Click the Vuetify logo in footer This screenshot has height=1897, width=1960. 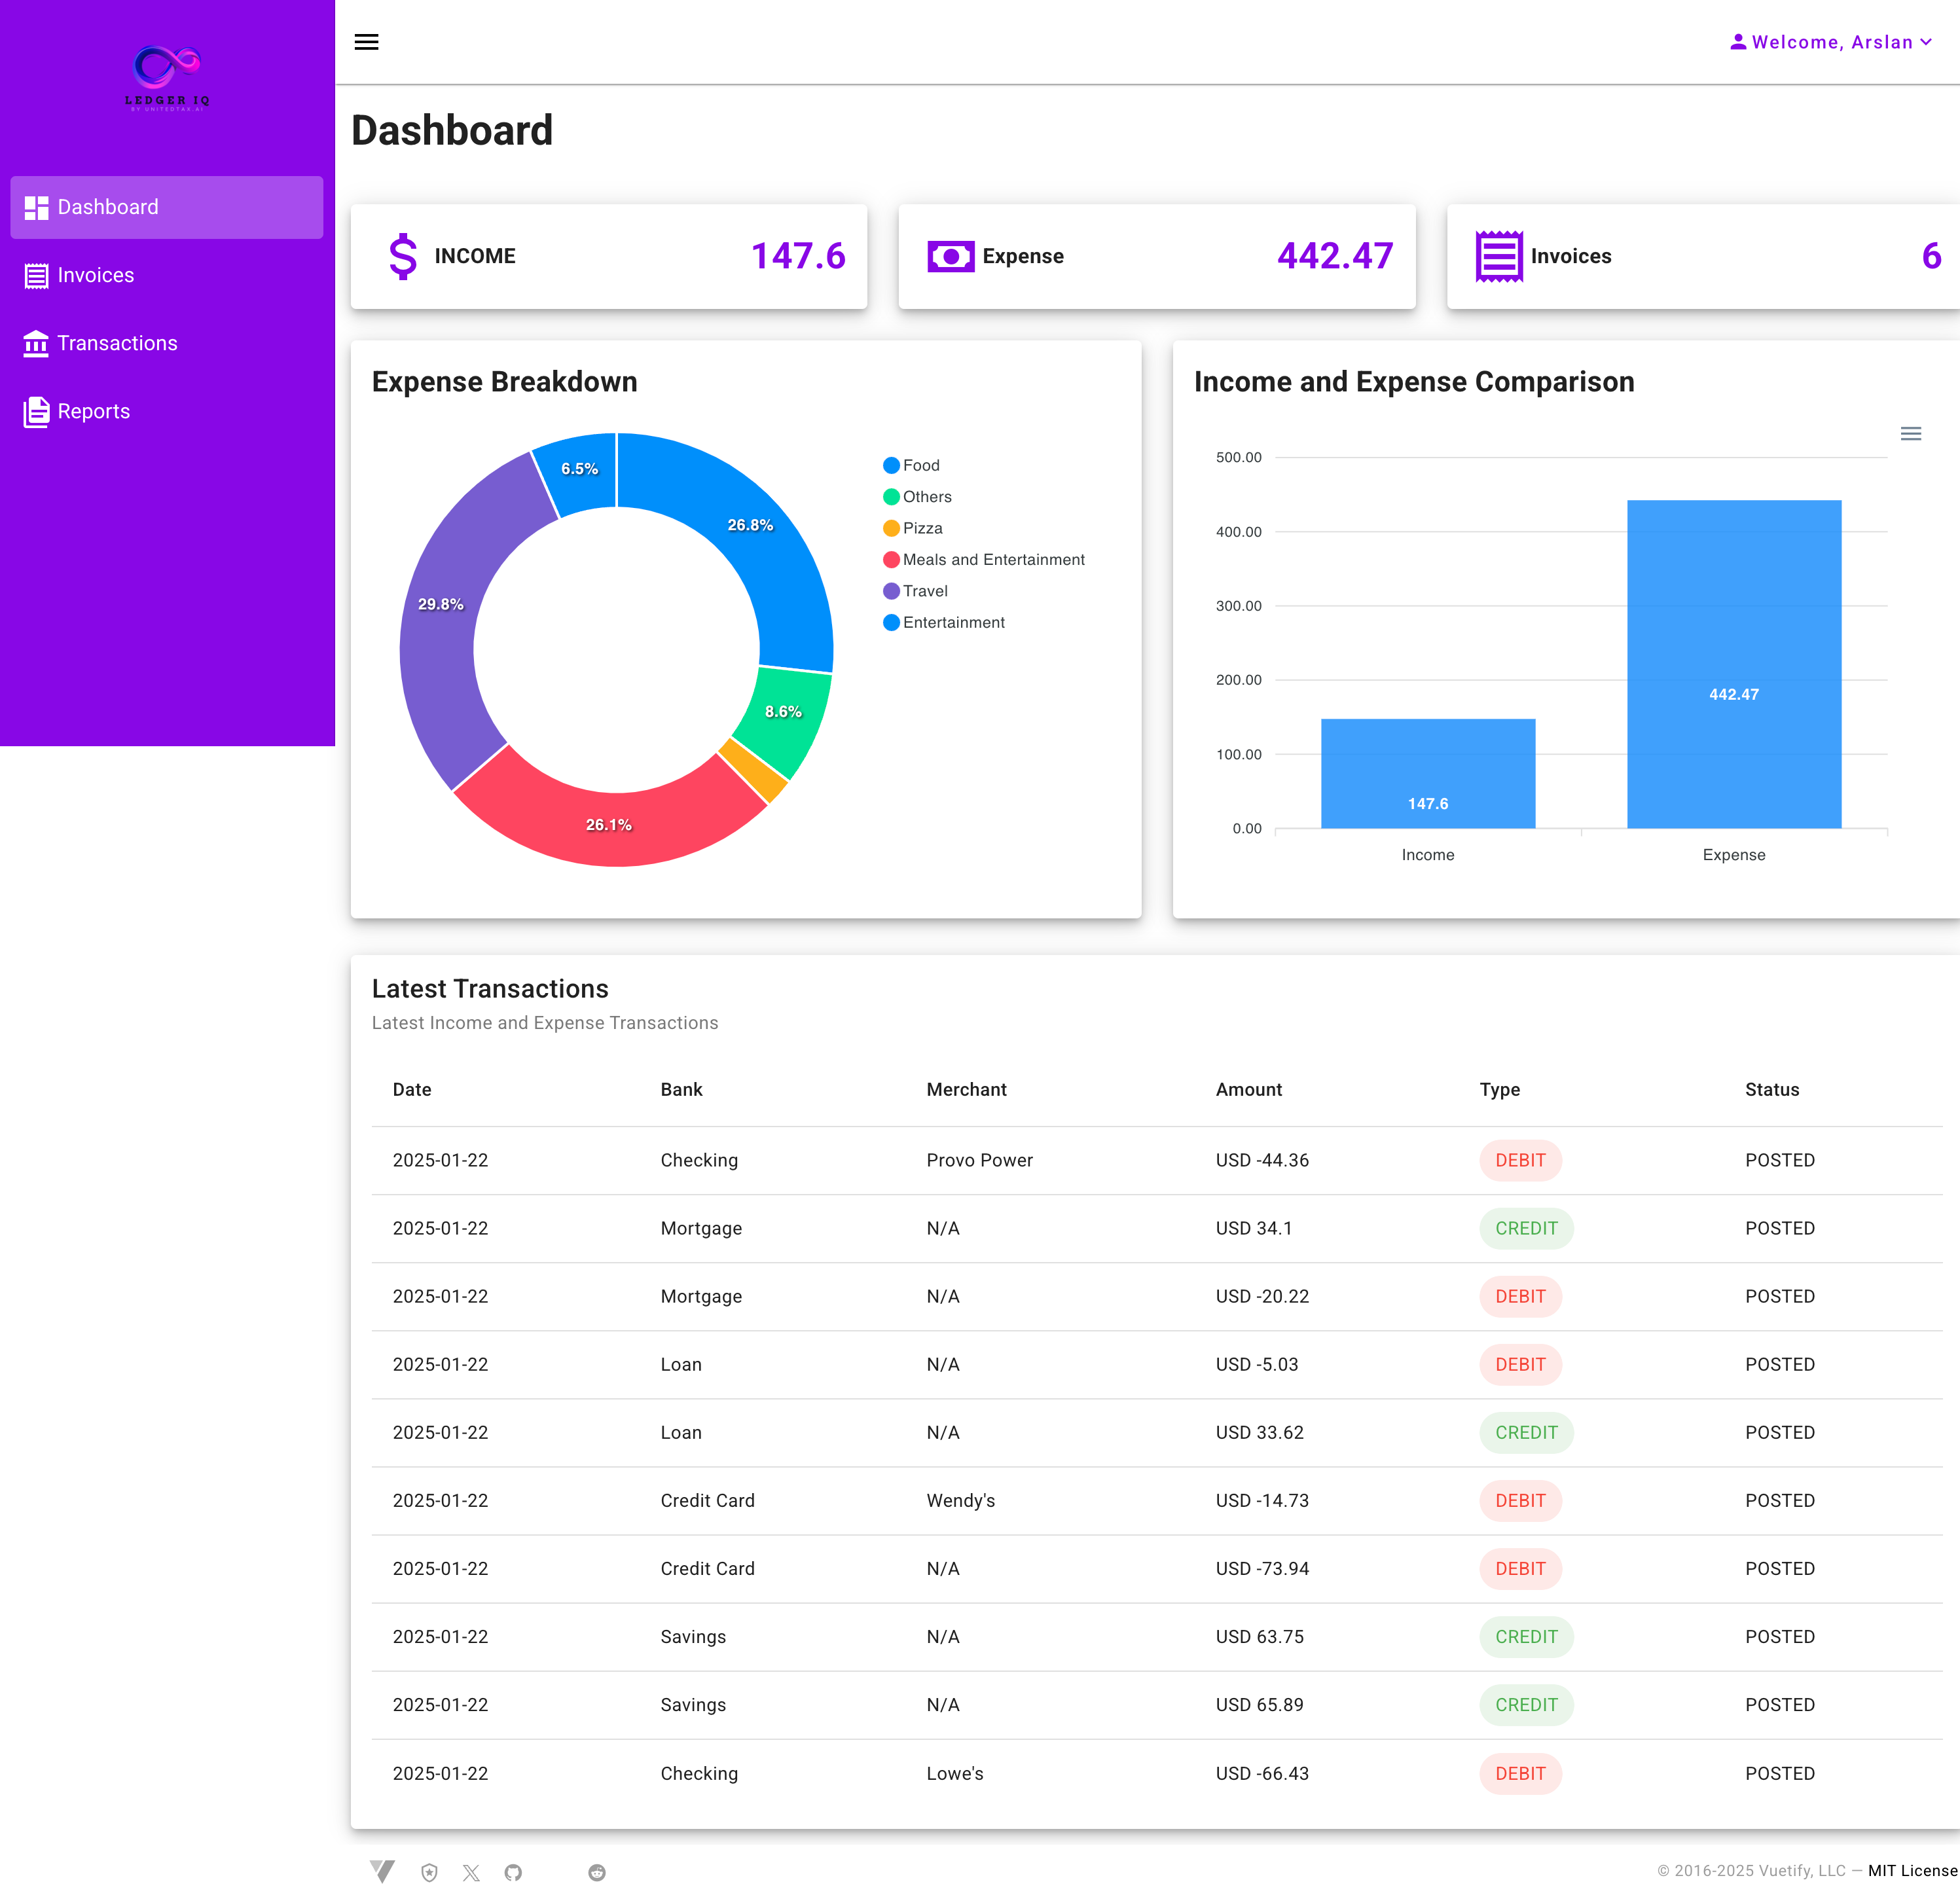tap(382, 1871)
